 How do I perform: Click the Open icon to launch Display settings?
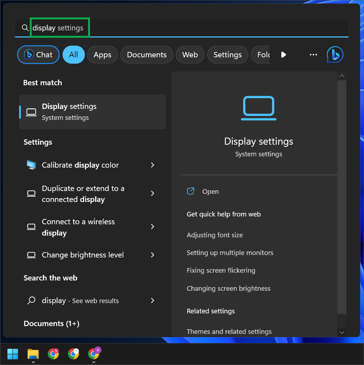point(190,191)
